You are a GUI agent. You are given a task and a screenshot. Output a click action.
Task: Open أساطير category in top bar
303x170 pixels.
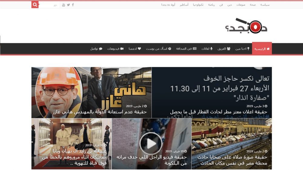click(184, 5)
